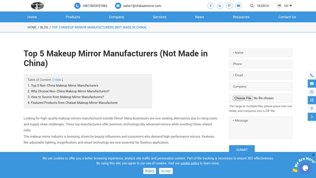The image size is (316, 178).
Task: Close the chat widget with X
Action: 313,155
